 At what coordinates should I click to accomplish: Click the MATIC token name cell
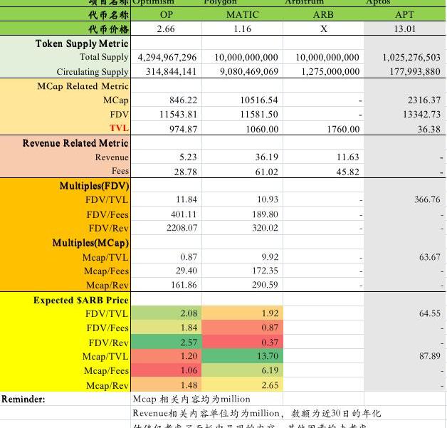[x=242, y=14]
